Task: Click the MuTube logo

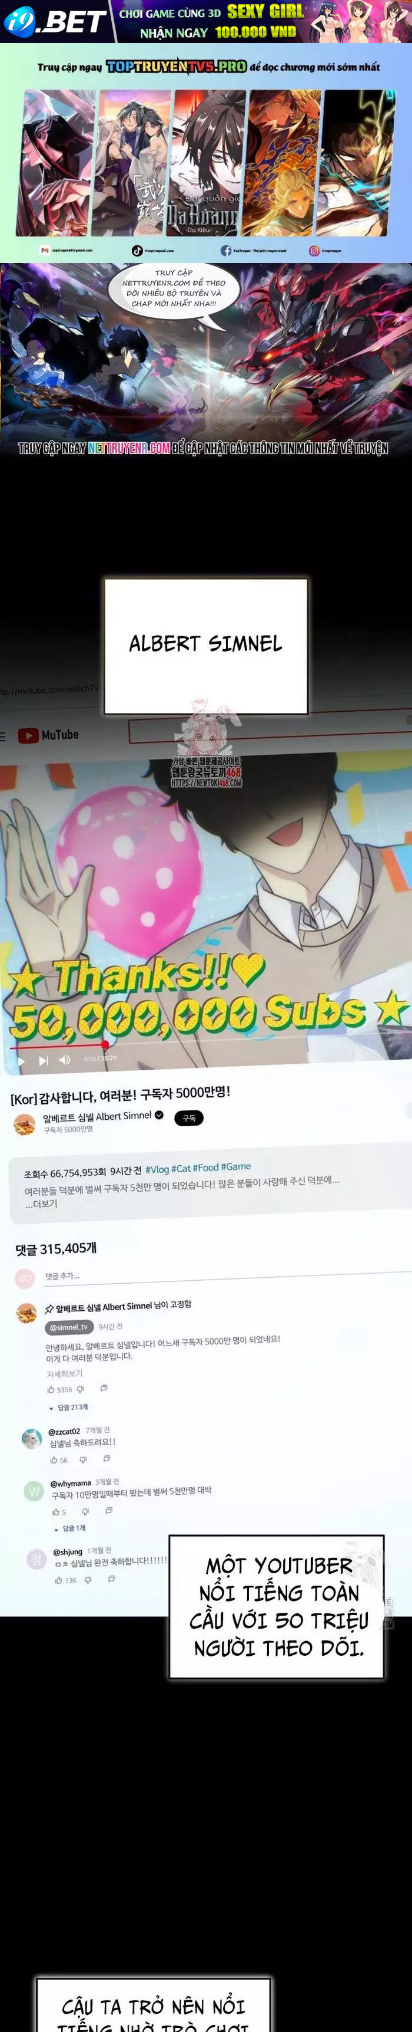Action: [48, 735]
